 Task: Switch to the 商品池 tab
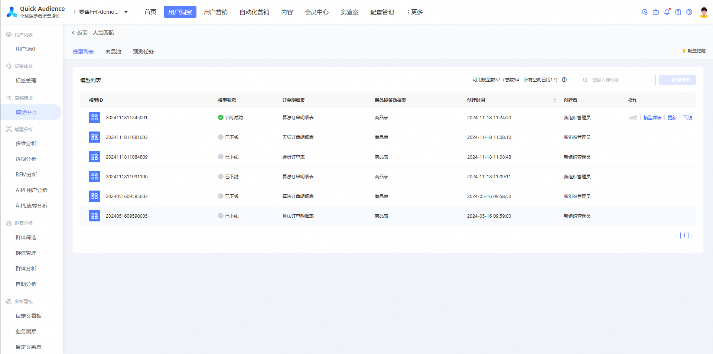click(x=113, y=52)
